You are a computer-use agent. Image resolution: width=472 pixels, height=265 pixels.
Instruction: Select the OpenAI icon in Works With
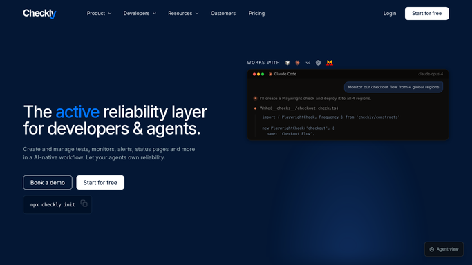pyautogui.click(x=318, y=63)
